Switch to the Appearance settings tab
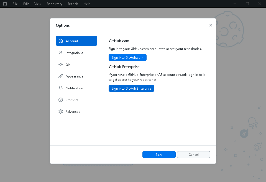 click(74, 76)
